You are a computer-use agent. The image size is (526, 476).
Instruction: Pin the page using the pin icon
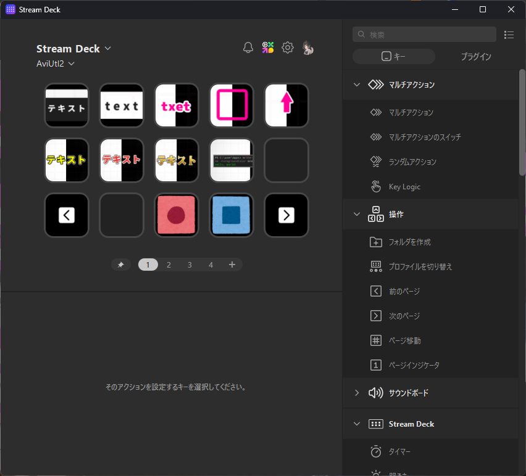tap(121, 265)
